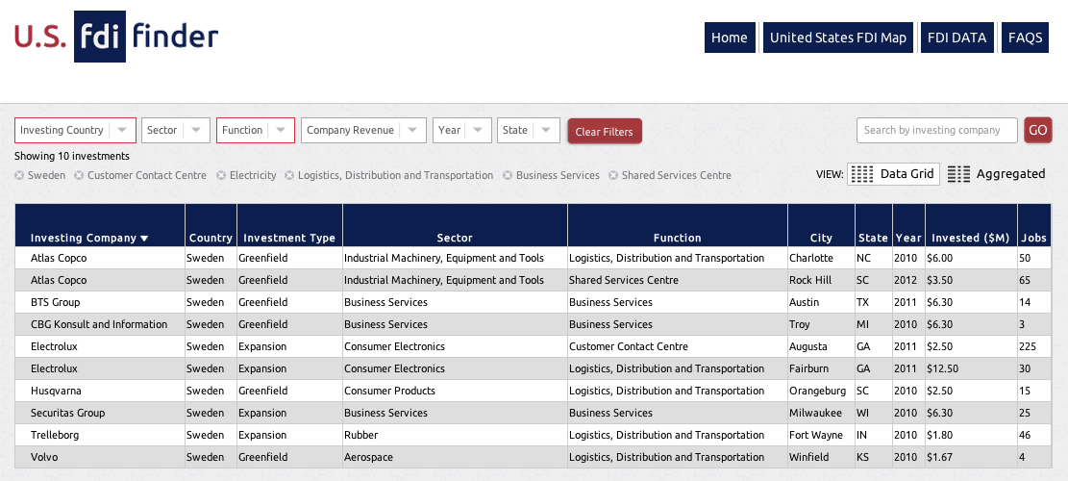Viewport: 1068px width, 481px height.
Task: Open the FDI DATA menu item
Action: click(957, 38)
